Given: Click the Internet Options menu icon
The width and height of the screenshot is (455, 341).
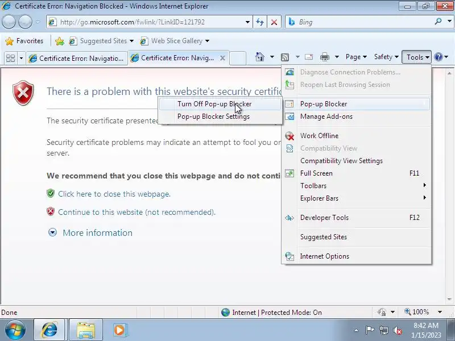Looking at the screenshot, I should [289, 256].
